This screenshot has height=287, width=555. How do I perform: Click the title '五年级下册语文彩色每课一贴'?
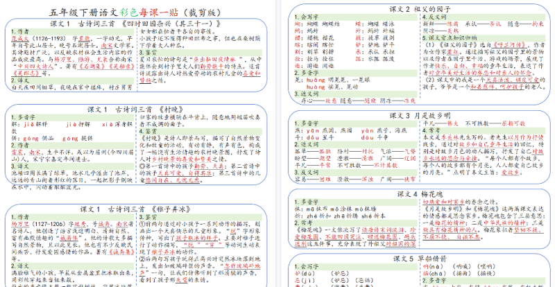pos(113,12)
